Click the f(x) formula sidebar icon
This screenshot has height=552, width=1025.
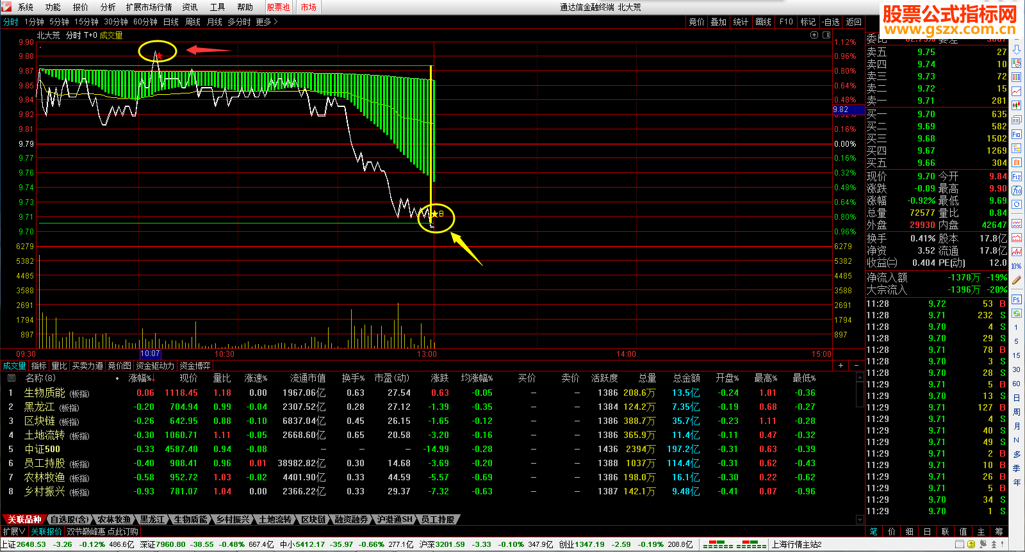pos(1017,190)
